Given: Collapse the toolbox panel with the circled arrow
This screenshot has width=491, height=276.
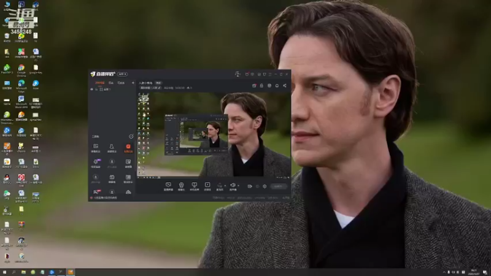Looking at the screenshot, I should (x=131, y=136).
